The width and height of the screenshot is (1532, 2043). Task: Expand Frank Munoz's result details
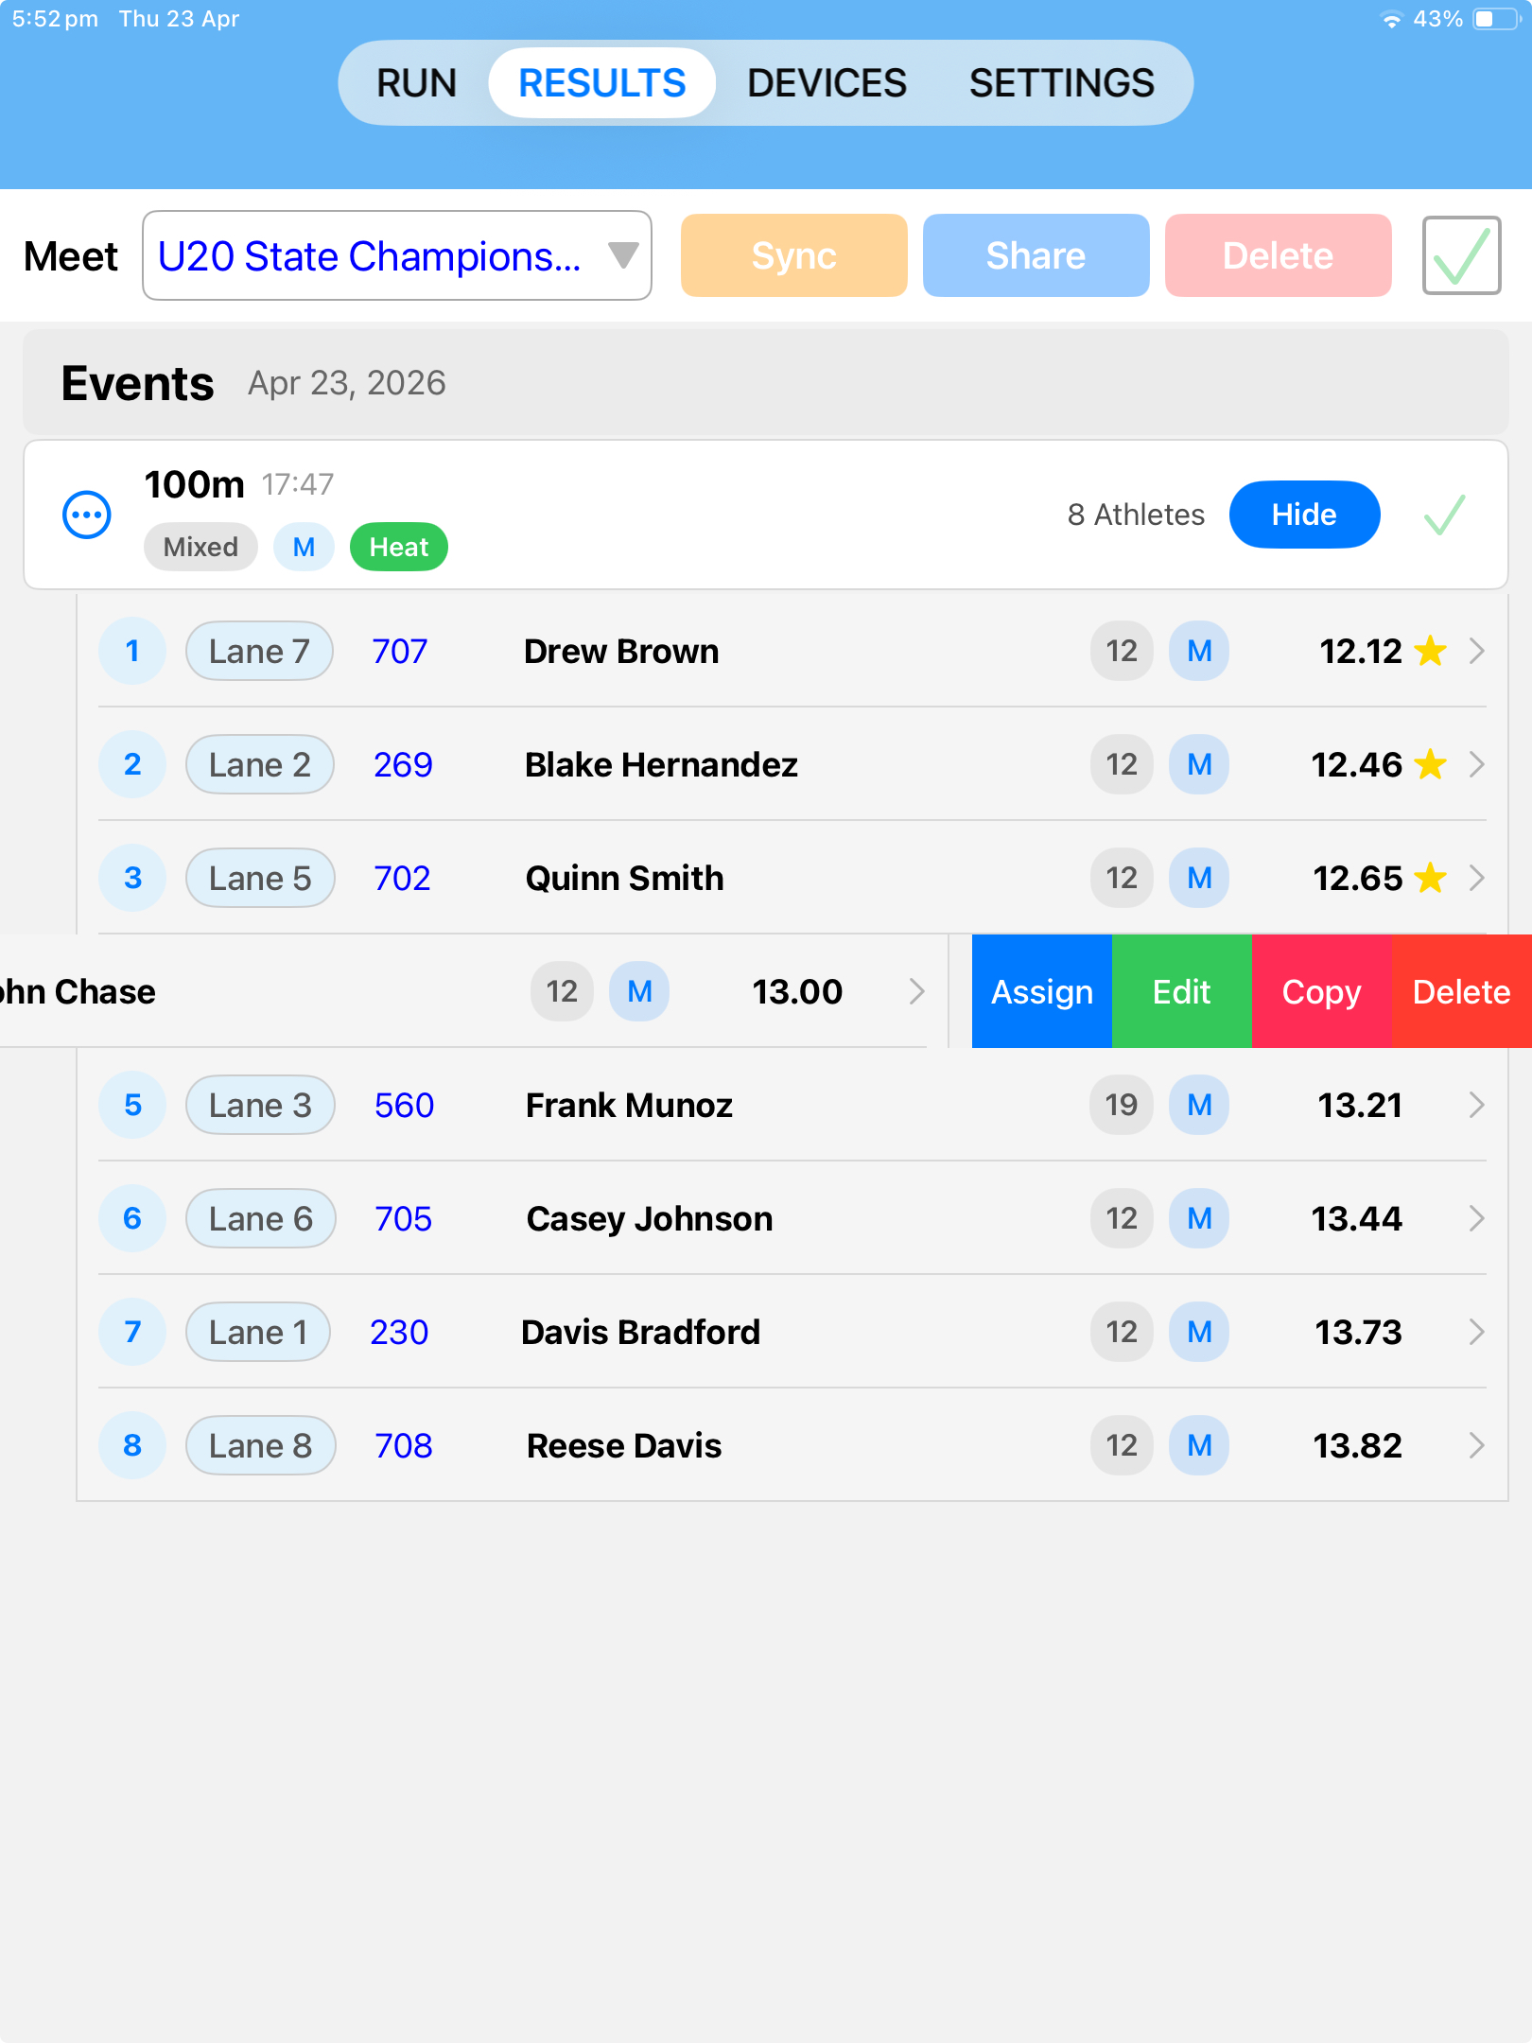[1476, 1105]
